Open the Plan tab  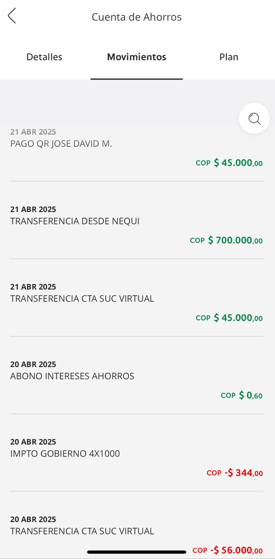click(x=229, y=57)
